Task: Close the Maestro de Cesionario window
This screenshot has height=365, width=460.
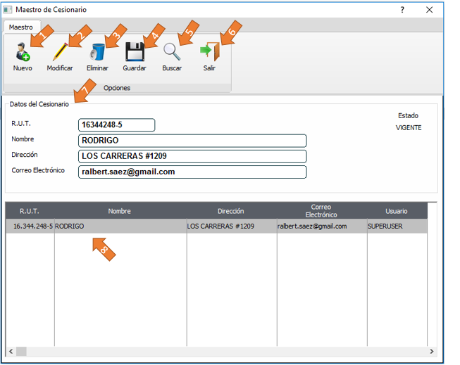Action: coord(430,10)
